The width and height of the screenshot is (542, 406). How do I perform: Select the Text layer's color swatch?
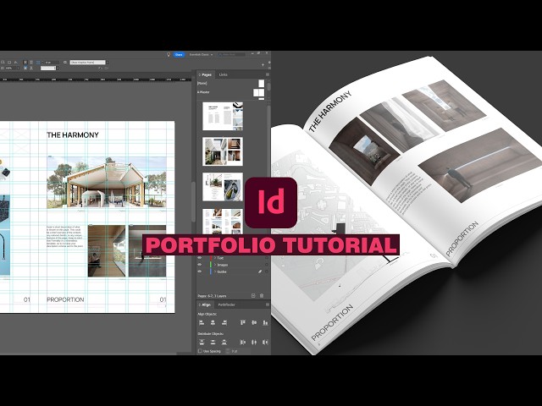tap(211, 258)
